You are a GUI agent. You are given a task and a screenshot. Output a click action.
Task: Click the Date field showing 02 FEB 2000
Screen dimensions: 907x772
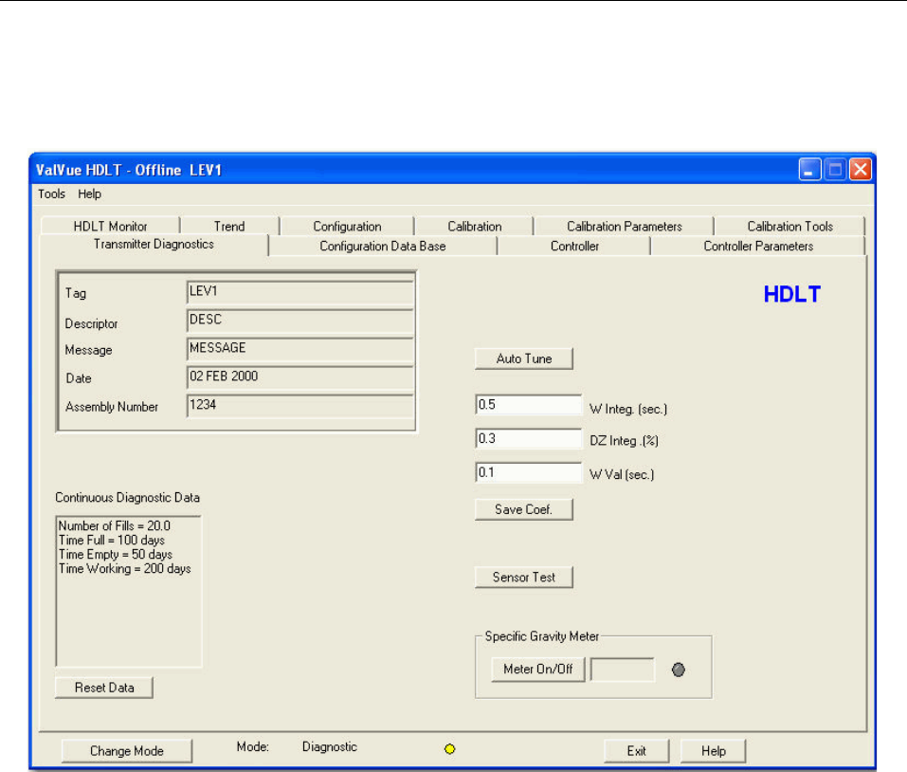point(300,377)
